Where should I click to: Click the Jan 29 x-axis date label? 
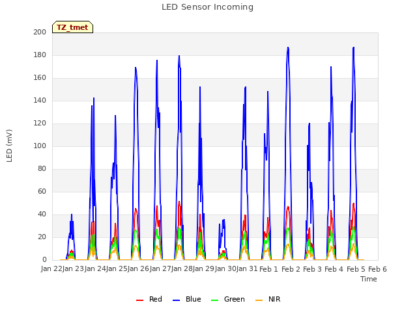(x=203, y=269)
